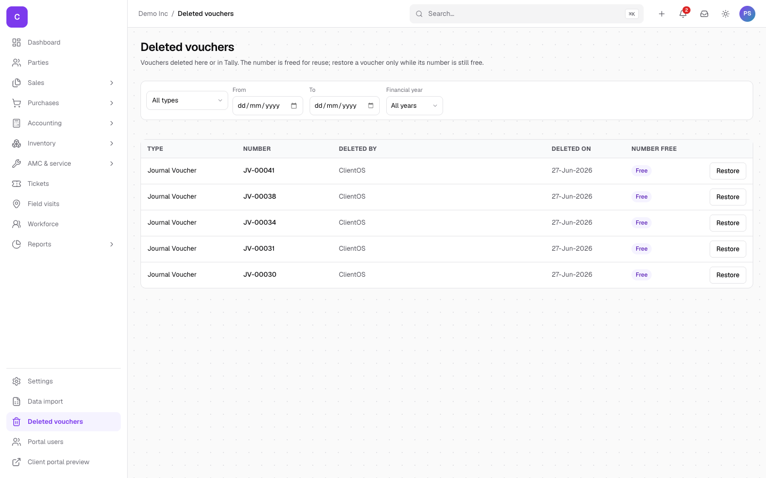Click the To date input field
Screen dimensions: 766x478
(x=345, y=106)
